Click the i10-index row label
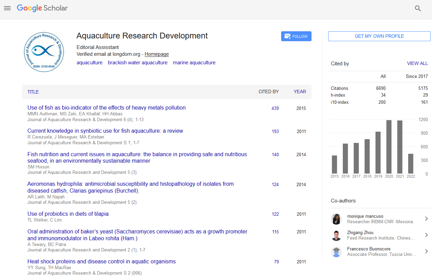 (340, 102)
